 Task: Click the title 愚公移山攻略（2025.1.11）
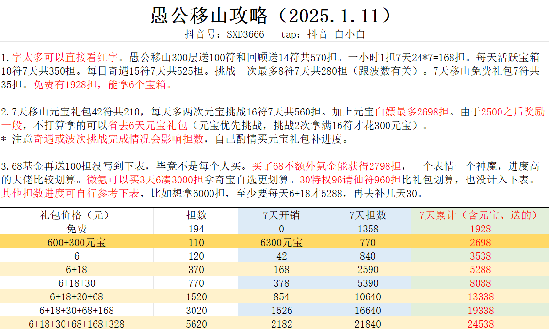272,16
